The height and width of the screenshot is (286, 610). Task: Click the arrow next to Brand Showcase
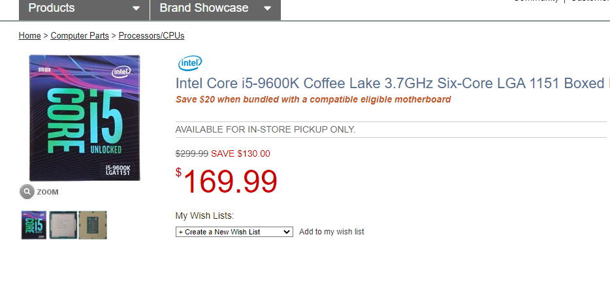point(267,9)
